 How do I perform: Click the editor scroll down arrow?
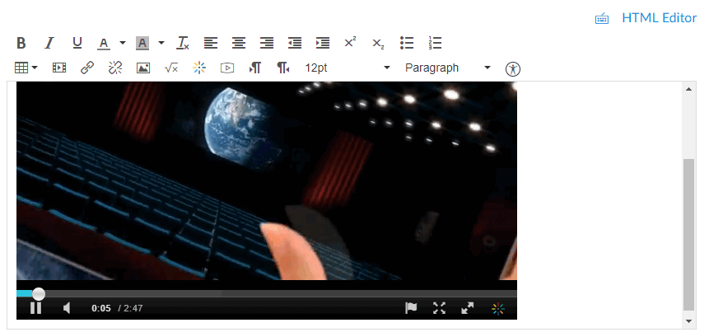tap(688, 321)
